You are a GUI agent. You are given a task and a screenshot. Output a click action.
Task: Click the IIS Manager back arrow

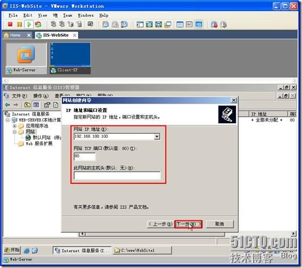point(7,105)
